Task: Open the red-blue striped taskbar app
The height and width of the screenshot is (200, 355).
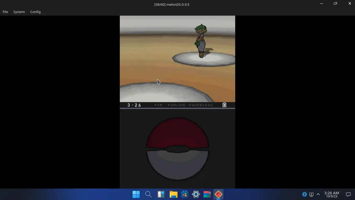Action: 207,194
